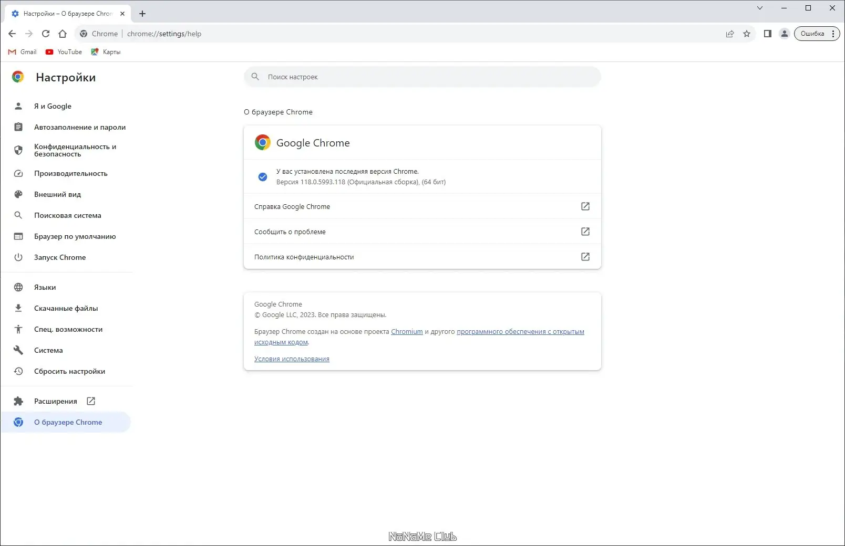Image resolution: width=845 pixels, height=546 pixels.
Task: Open Спец. возможности settings
Action: click(66, 329)
